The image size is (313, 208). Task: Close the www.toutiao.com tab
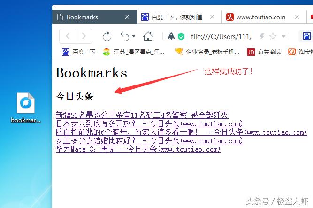coord(297,17)
